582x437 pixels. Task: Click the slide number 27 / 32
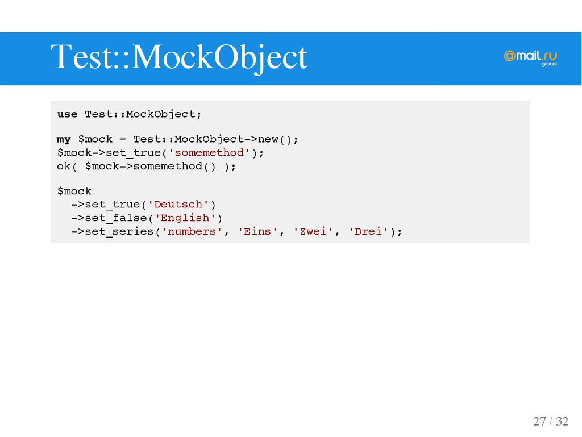point(550,422)
